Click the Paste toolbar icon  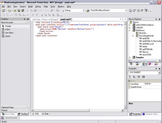pos(36,10)
